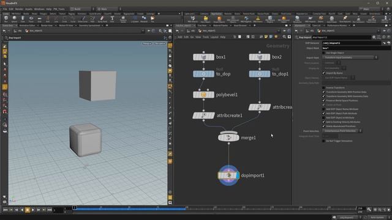The image size is (392, 220).
Task: Open the No cam dropdown in viewport
Action: tap(160, 43)
